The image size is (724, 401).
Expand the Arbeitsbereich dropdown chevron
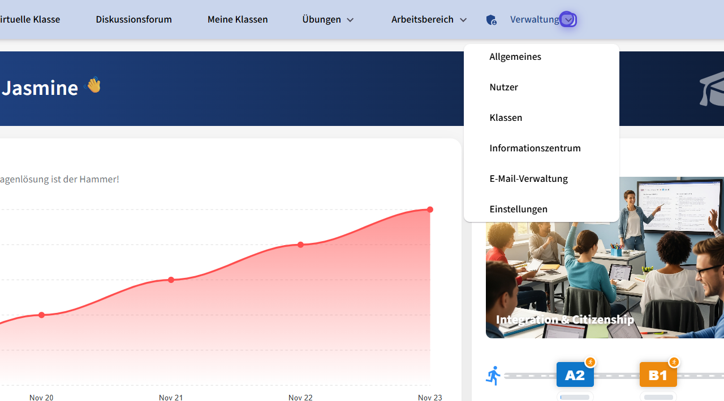point(463,20)
